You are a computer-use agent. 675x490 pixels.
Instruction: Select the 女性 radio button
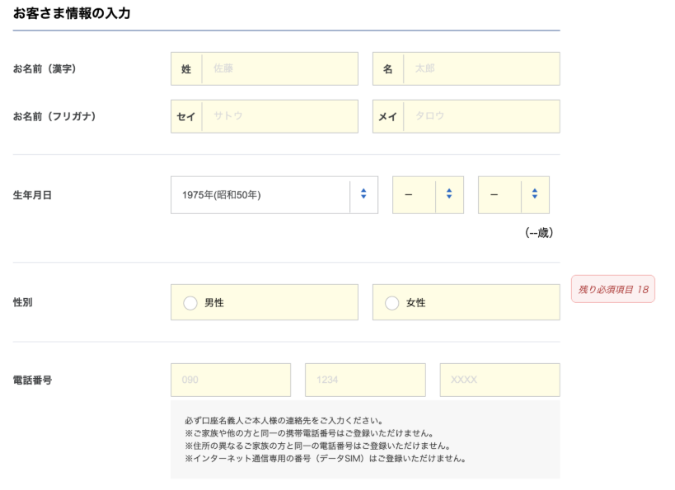[x=392, y=303]
